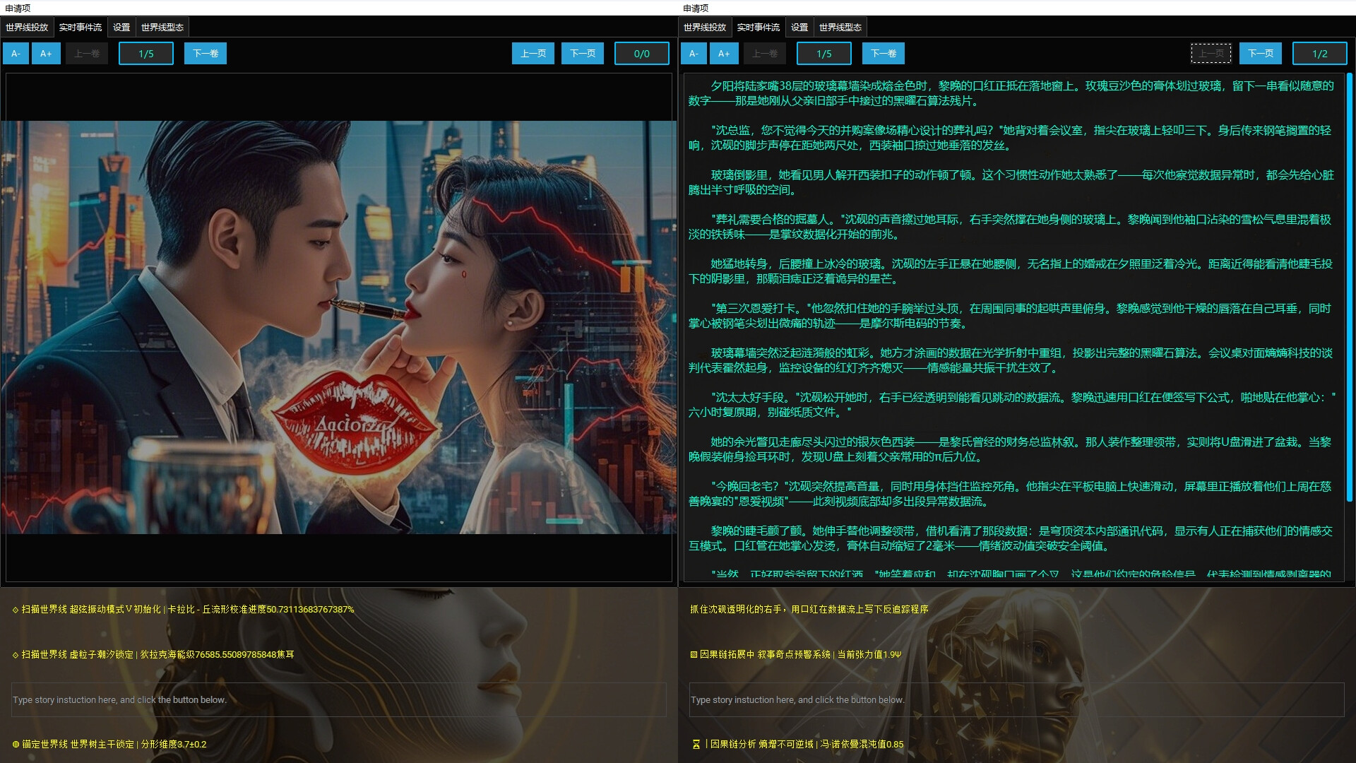This screenshot has width=1356, height=763.
Task: Click paragraph starting '今晚回老宅'
Action: (x=1010, y=494)
